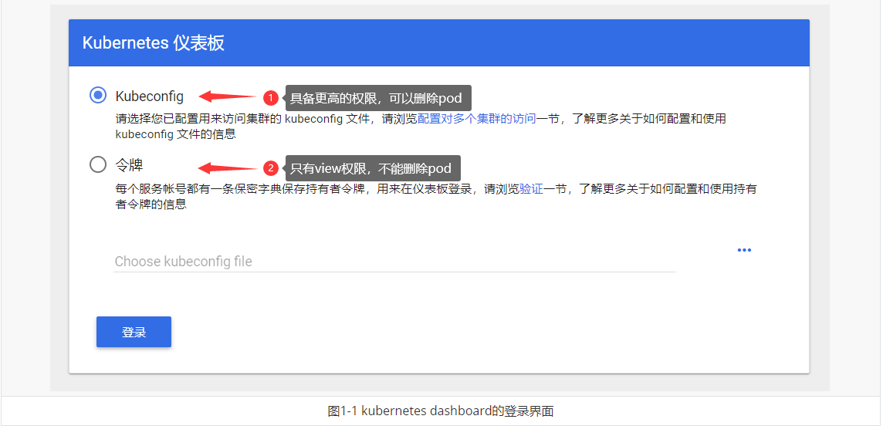Click the description text 'kubeconfig 文件的信息'
The image size is (883, 426).
[175, 134]
